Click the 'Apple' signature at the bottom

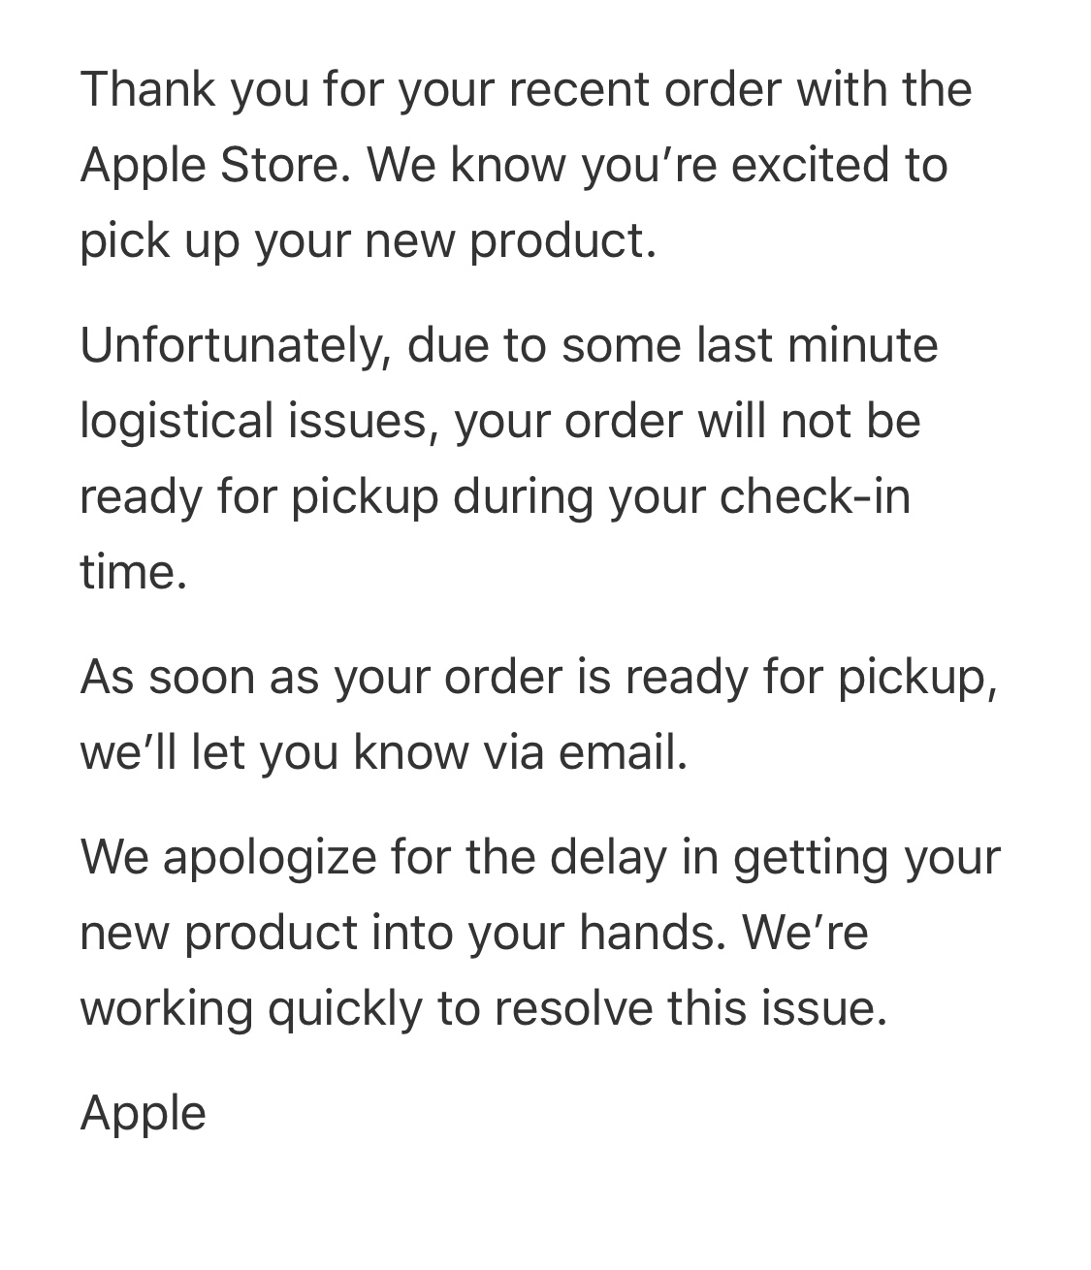(143, 1114)
